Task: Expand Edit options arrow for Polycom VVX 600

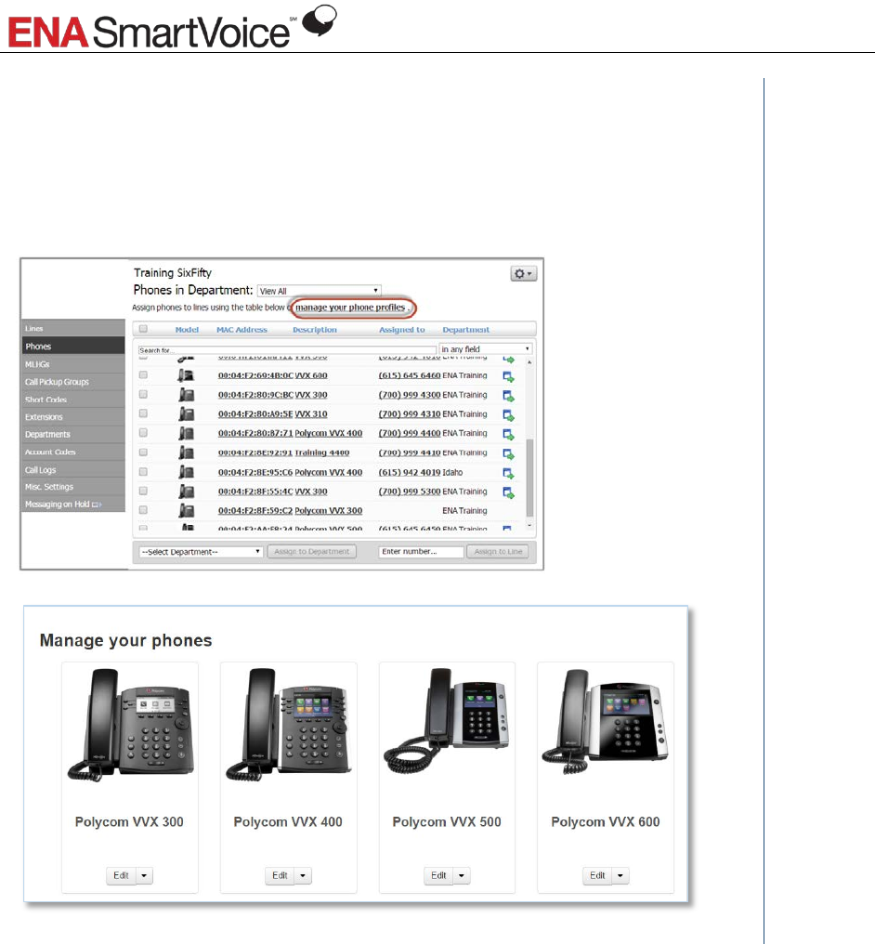Action: (621, 875)
